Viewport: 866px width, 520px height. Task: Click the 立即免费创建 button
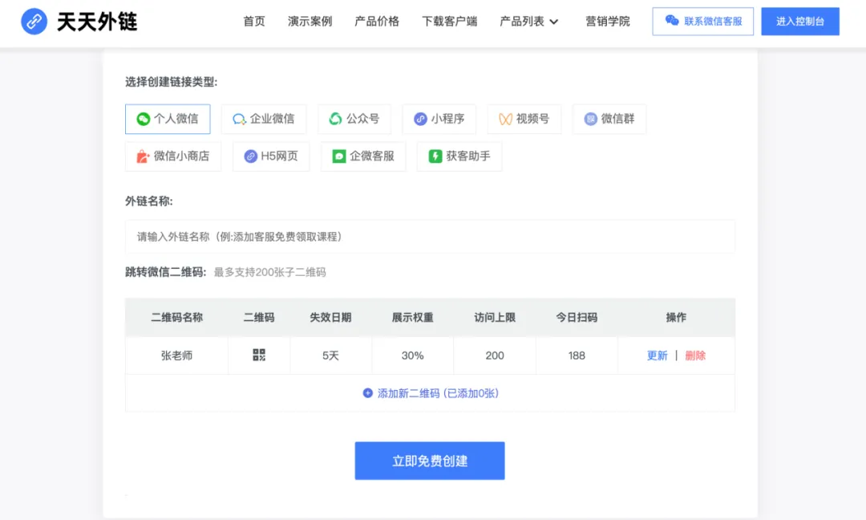pos(430,461)
